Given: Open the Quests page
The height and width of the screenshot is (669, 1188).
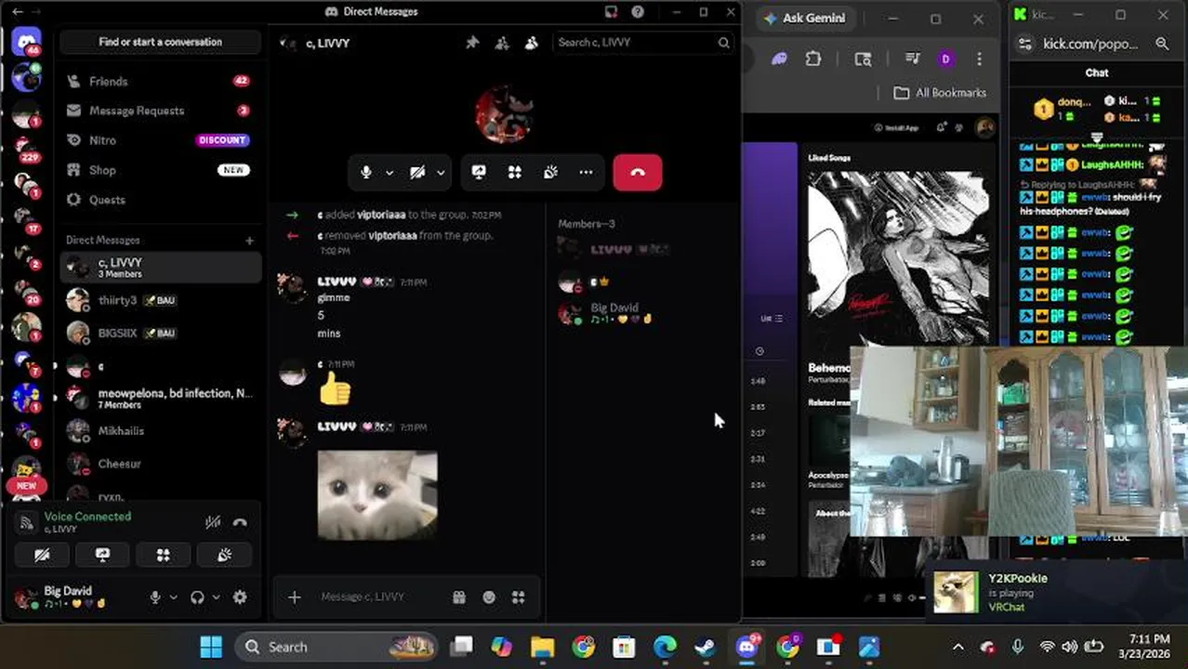Looking at the screenshot, I should click(160, 200).
